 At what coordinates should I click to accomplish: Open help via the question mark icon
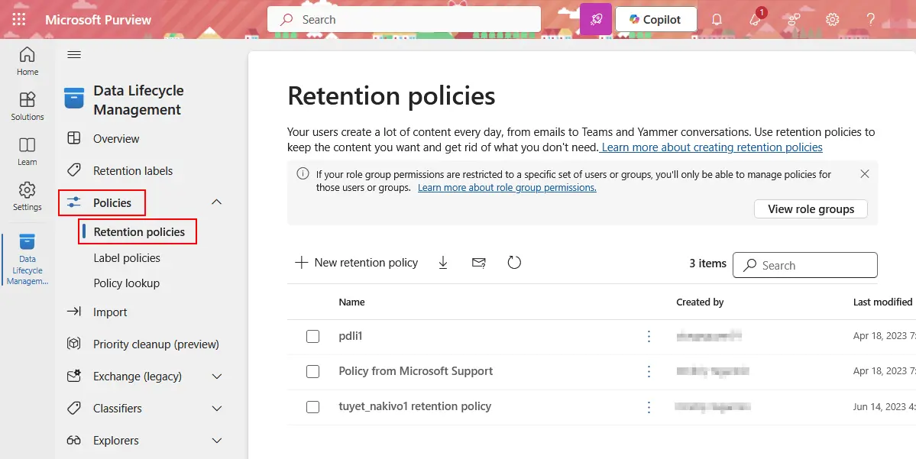(870, 19)
